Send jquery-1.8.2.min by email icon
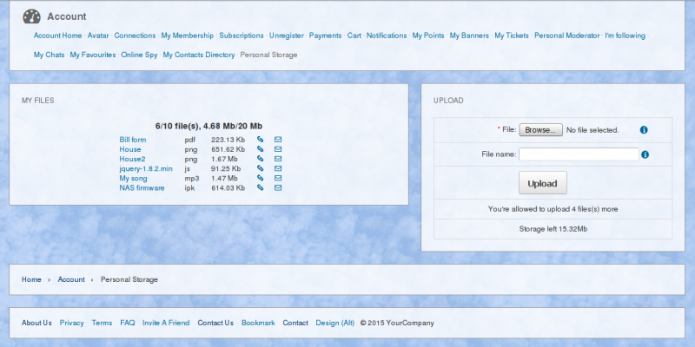 (x=278, y=168)
